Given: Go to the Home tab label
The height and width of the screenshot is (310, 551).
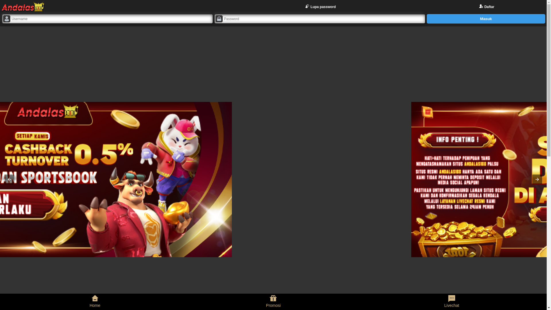Looking at the screenshot, I should click(x=95, y=306).
